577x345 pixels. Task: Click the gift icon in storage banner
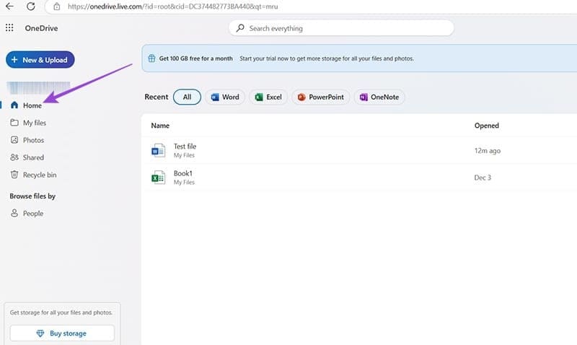[x=151, y=58]
